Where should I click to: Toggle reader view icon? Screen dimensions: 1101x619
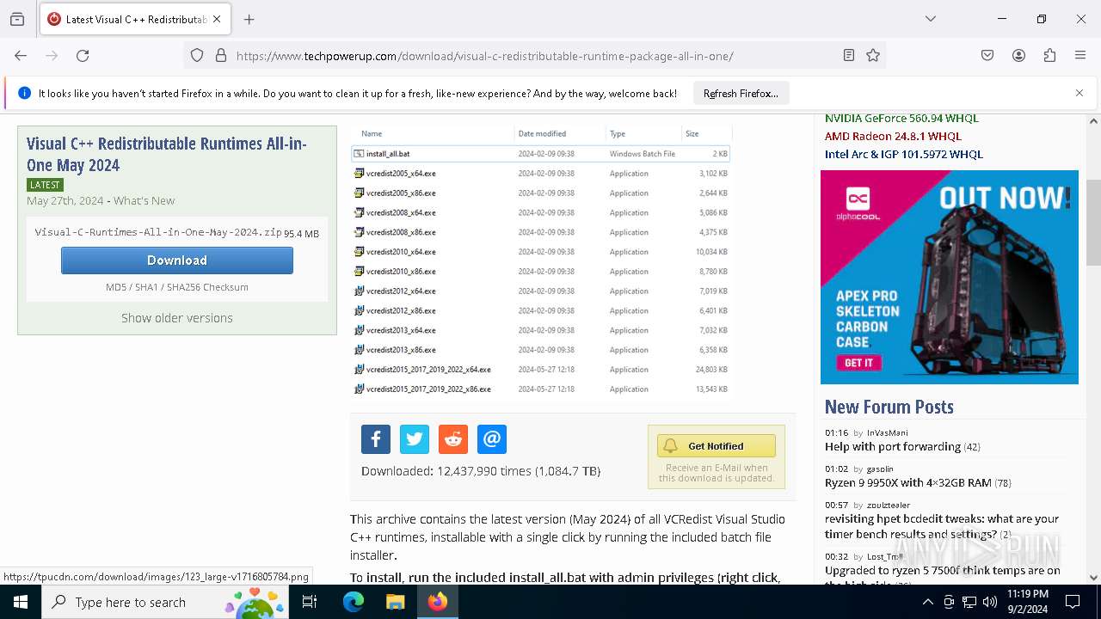click(x=849, y=56)
